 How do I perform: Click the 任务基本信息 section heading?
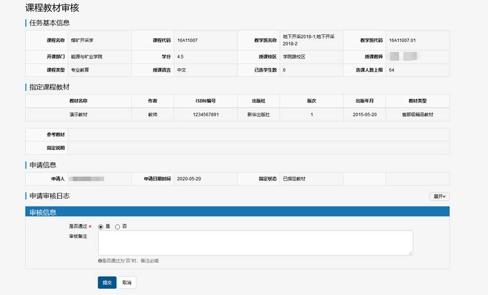click(x=49, y=23)
